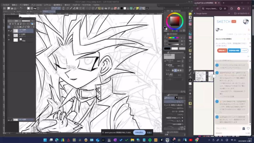254x143 pixels.
Task: Open the layer blending mode dropdown
Action: pyautogui.click(x=18, y=21)
